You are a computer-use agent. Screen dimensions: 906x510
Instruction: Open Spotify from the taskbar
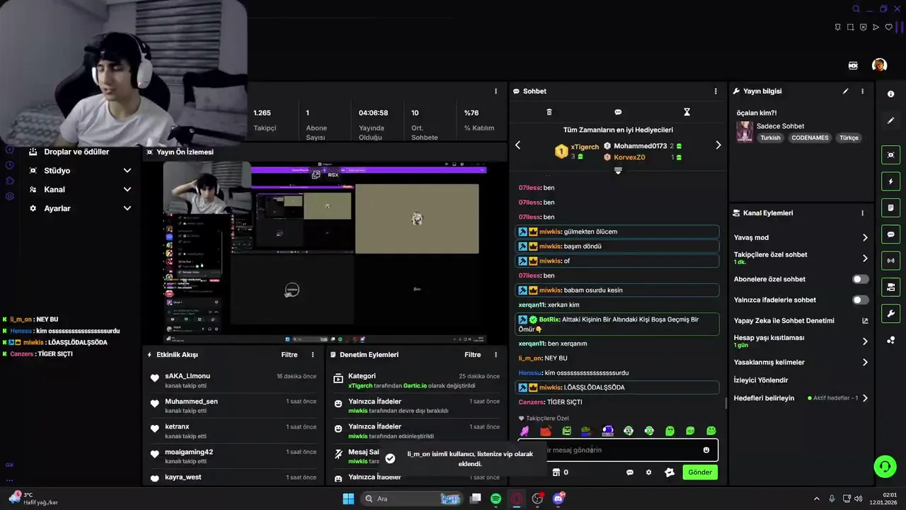coord(496,499)
